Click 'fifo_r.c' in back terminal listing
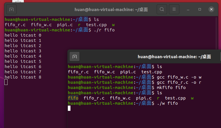The image size is (221, 128). [15, 25]
